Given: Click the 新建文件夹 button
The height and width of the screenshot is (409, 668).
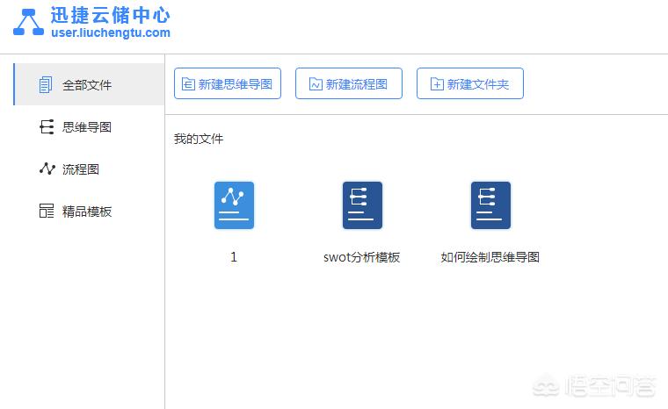Looking at the screenshot, I should tap(470, 83).
